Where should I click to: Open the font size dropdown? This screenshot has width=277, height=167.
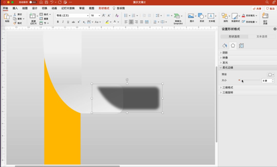[99, 16]
